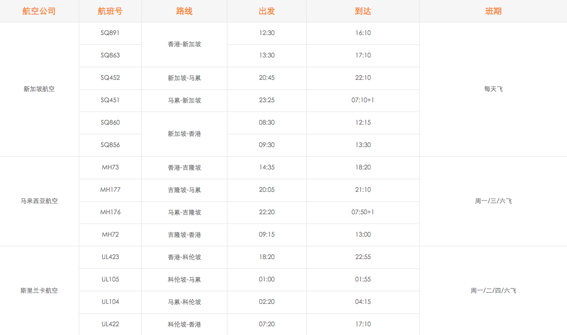Select flight number SQ451

pos(110,100)
